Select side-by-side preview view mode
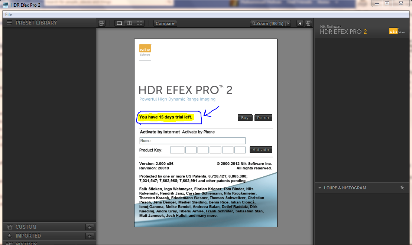This screenshot has height=245, width=412. (140, 23)
